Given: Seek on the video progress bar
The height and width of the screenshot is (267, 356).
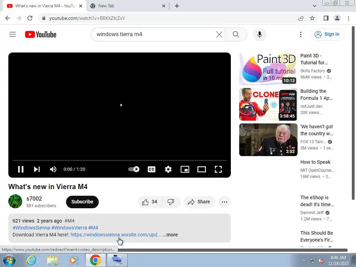Looking at the screenshot, I should point(120,160).
